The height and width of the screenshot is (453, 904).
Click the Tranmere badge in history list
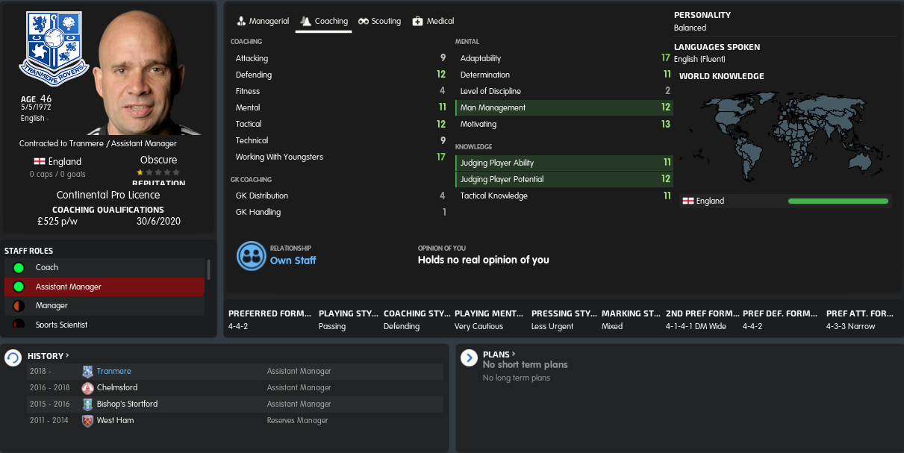pyautogui.click(x=87, y=372)
